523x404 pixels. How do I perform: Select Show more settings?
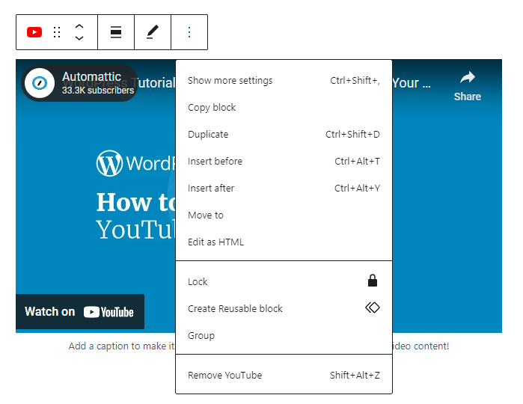click(x=284, y=80)
